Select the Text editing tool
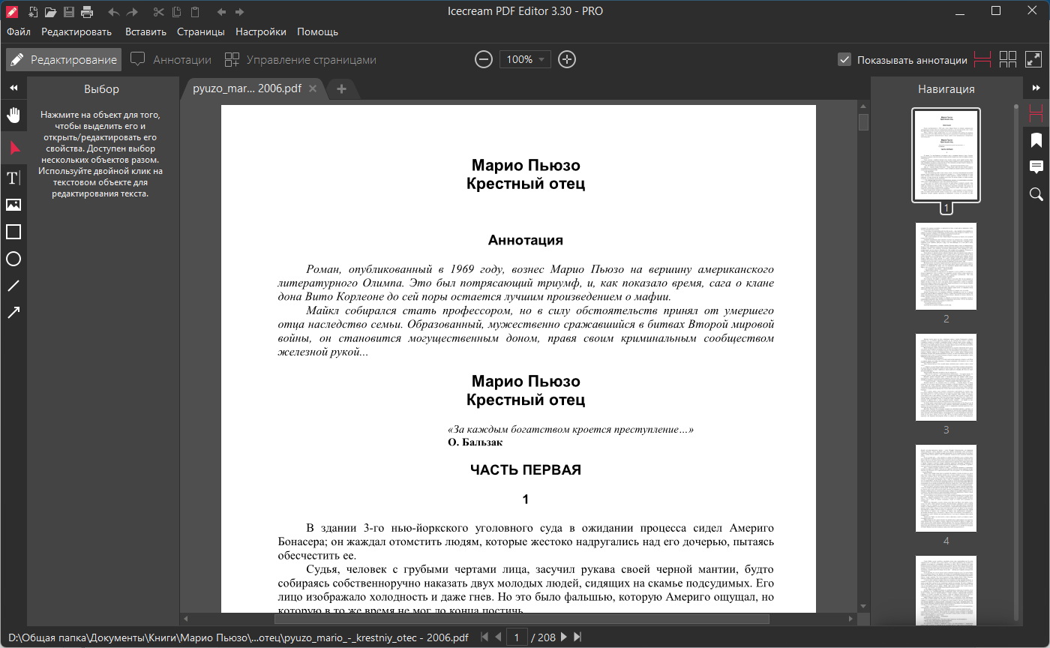Screen dimensions: 1050x648 pyautogui.click(x=13, y=178)
